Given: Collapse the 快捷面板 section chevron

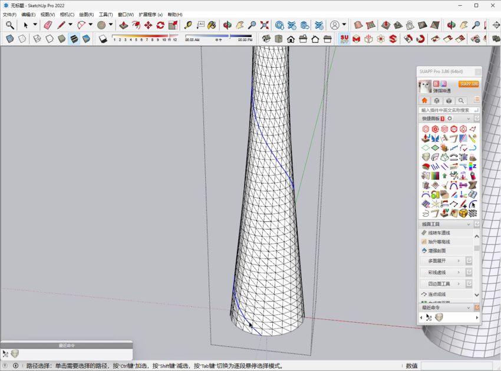Looking at the screenshot, I should coord(469,119).
